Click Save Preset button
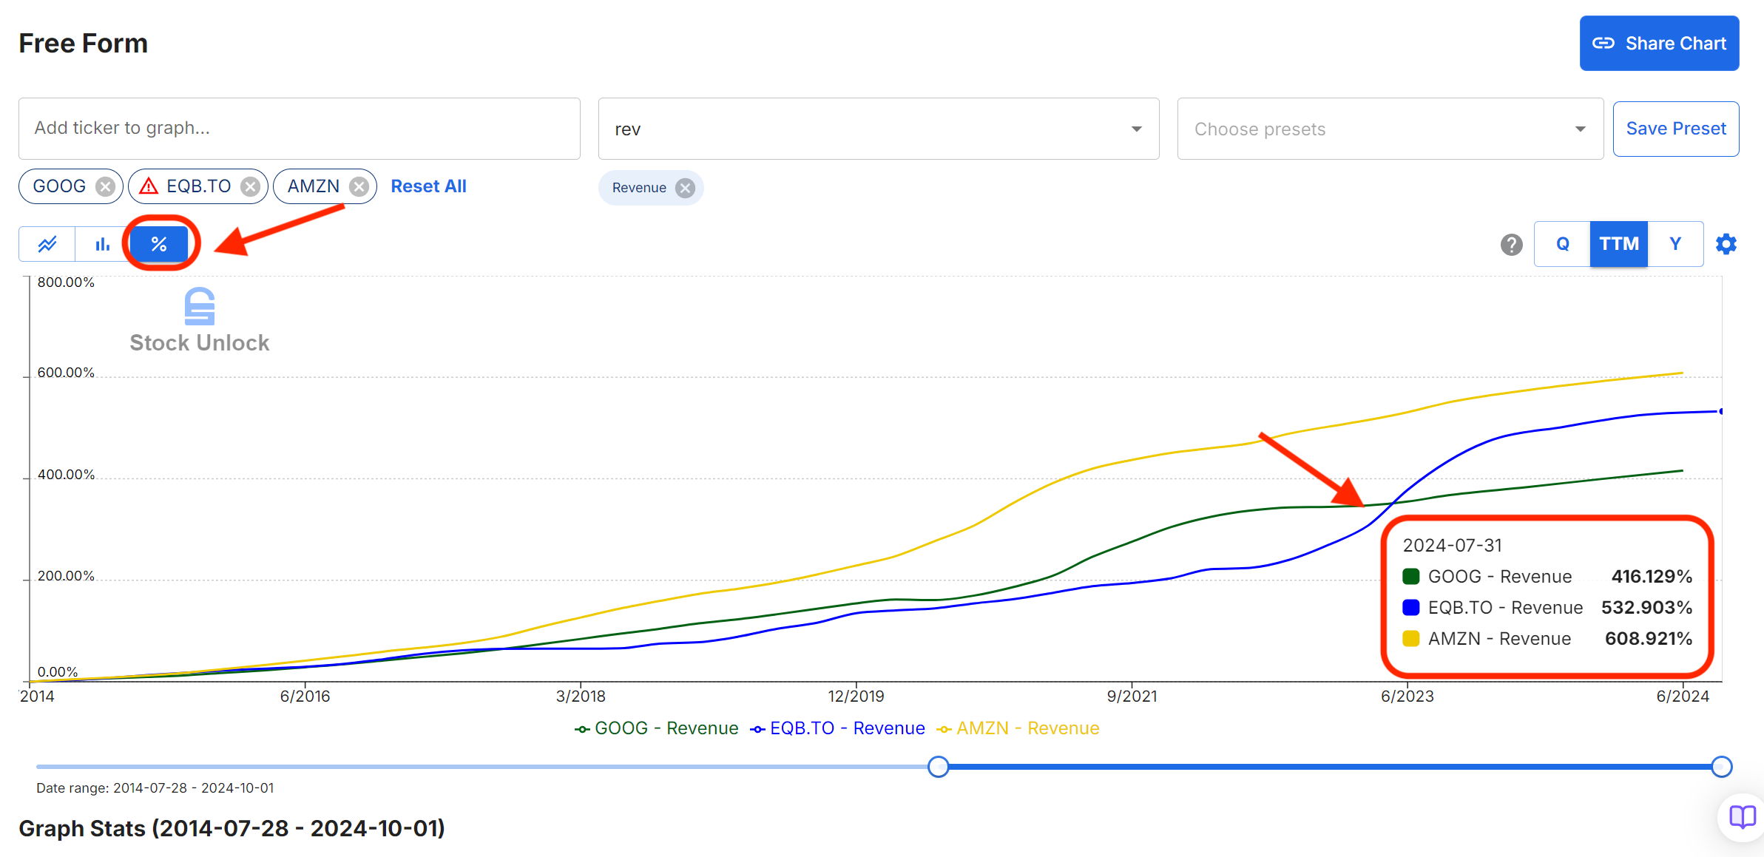The image size is (1764, 857). (1676, 129)
